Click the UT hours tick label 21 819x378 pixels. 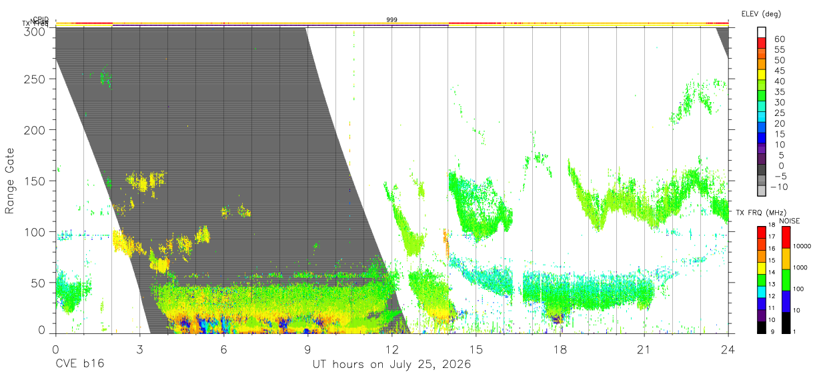(x=644, y=349)
